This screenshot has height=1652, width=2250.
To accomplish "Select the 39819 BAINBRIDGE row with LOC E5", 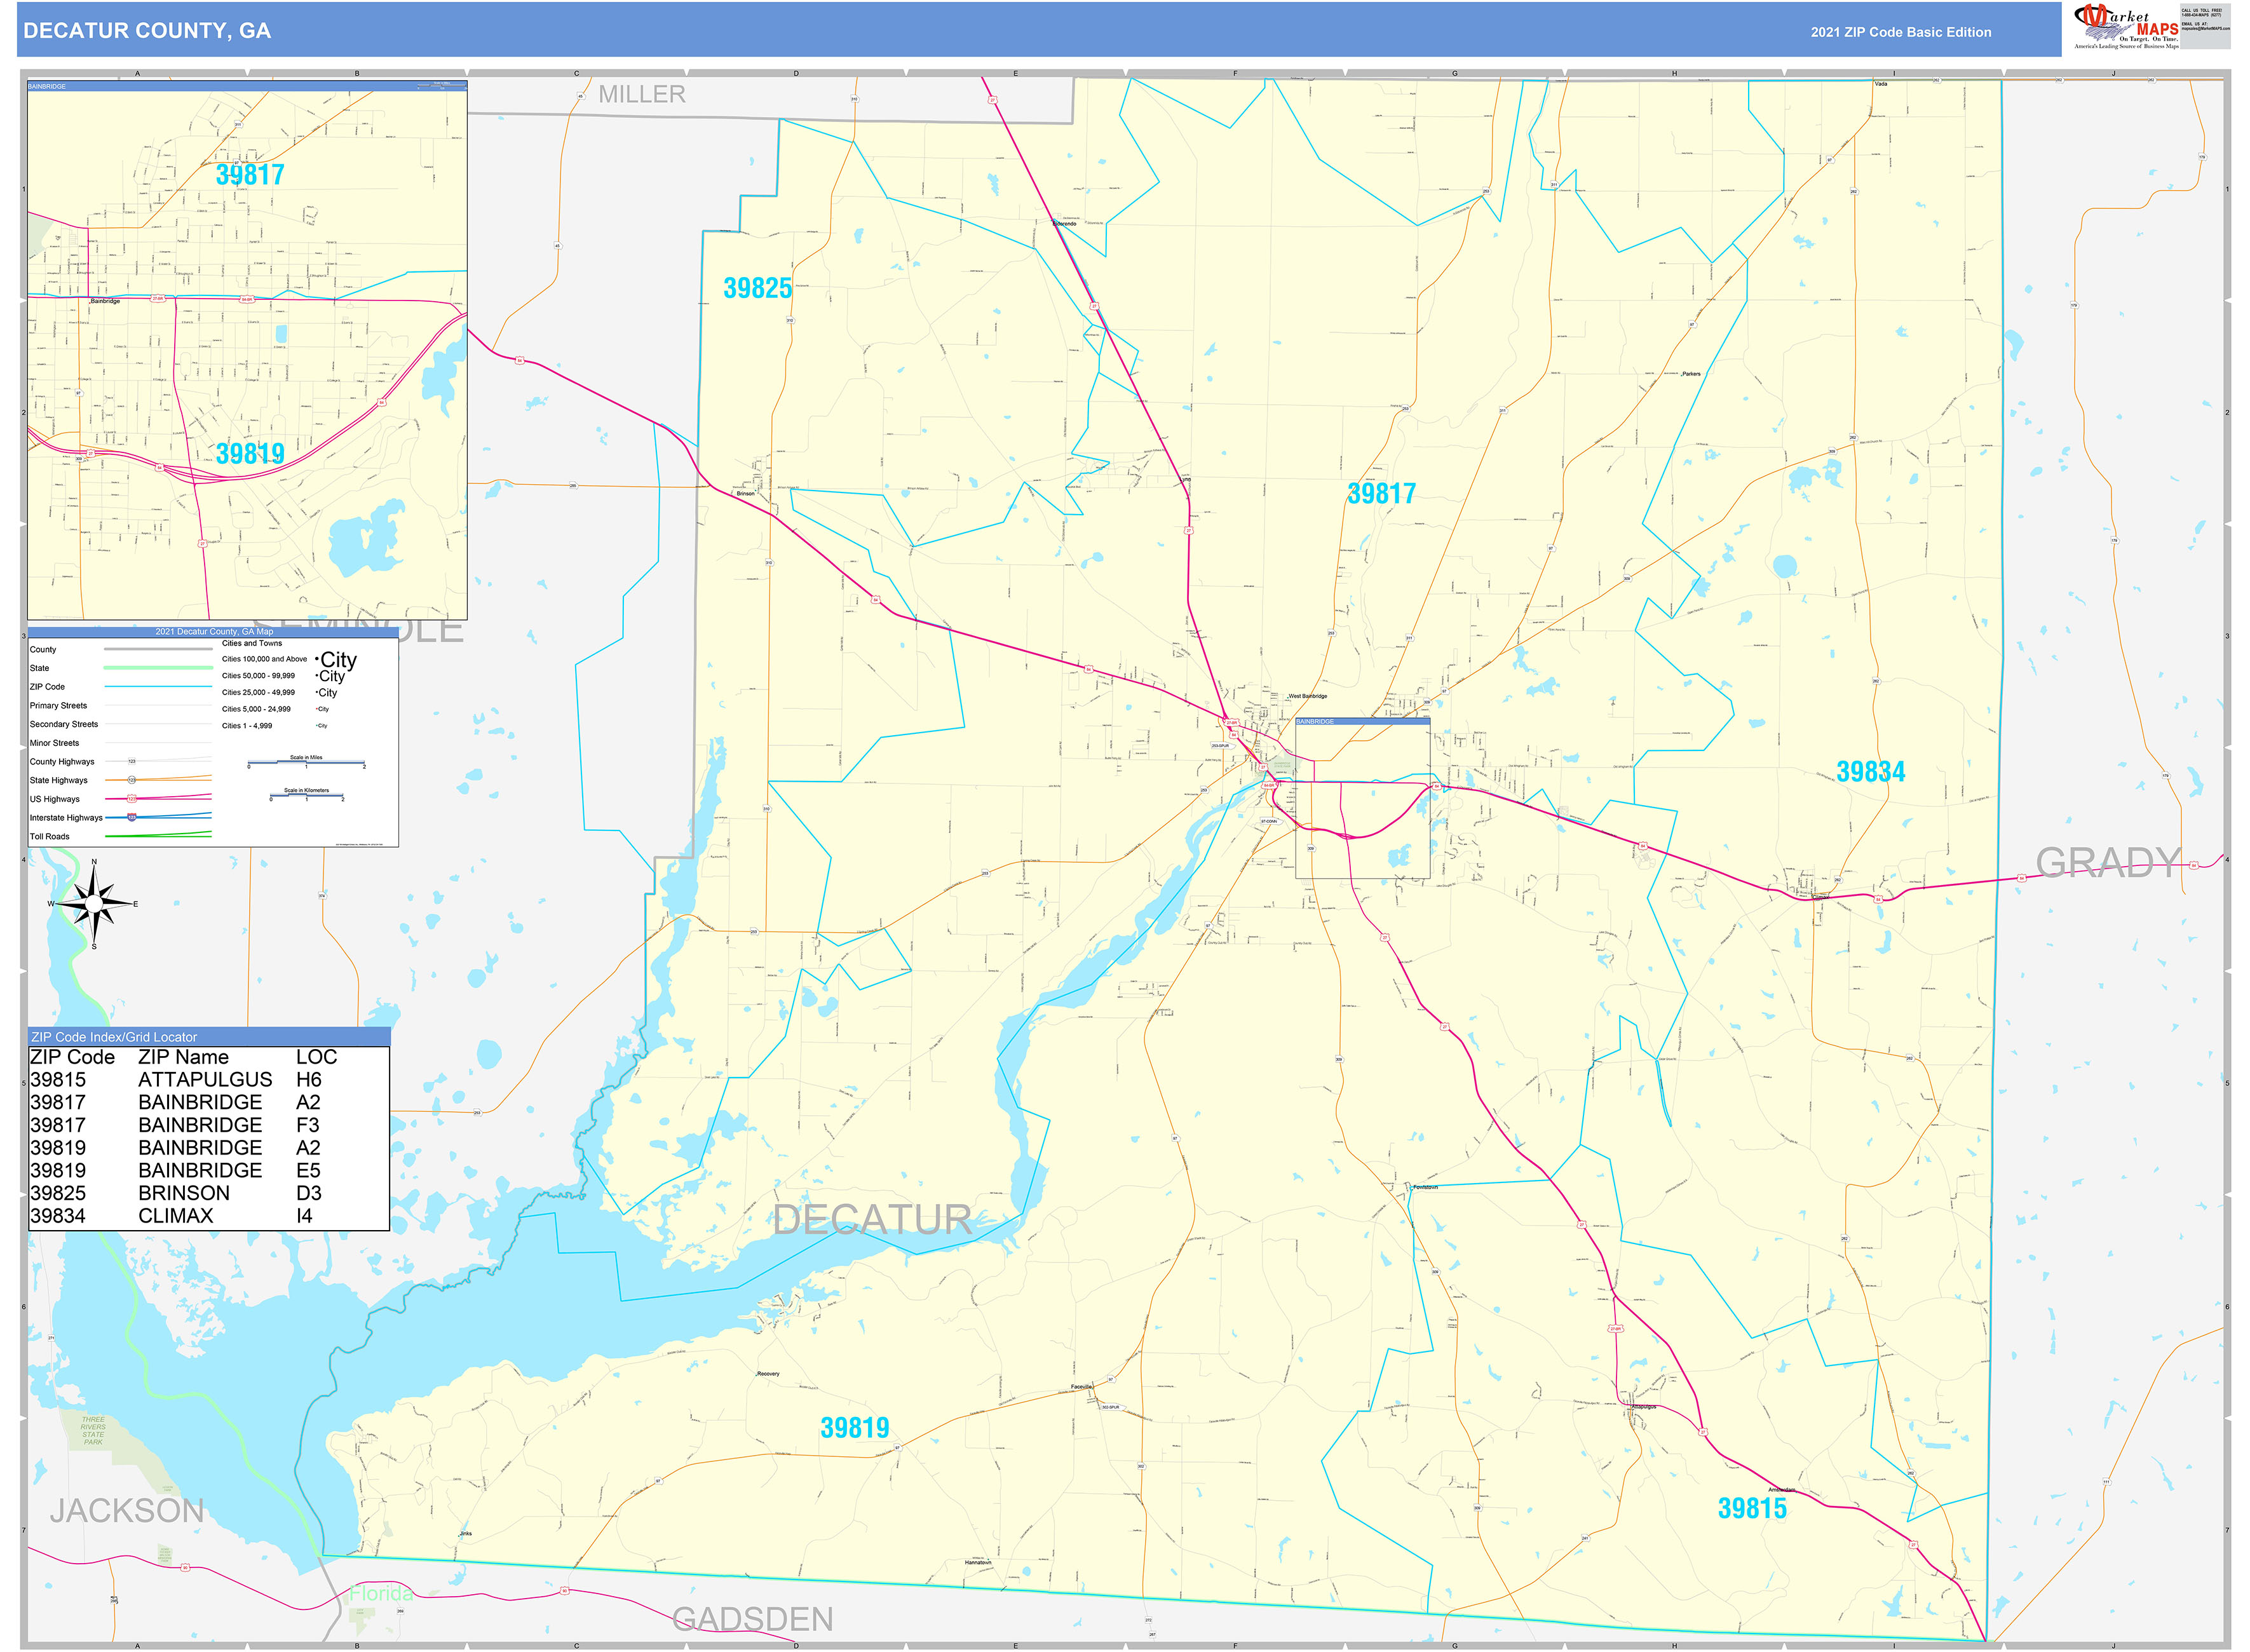I will point(208,1170).
